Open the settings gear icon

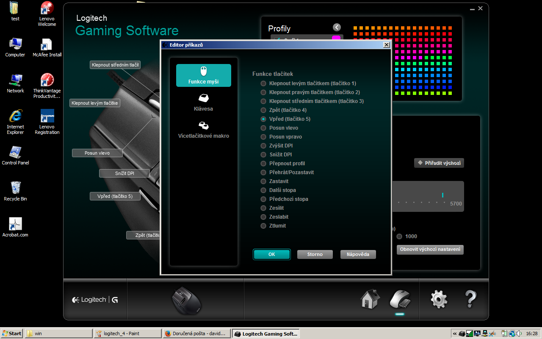pos(439,299)
